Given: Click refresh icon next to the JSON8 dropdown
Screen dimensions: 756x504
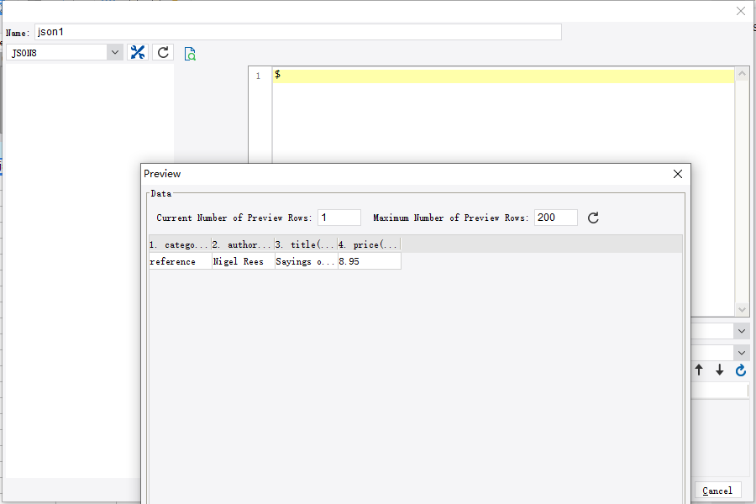Looking at the screenshot, I should (163, 52).
